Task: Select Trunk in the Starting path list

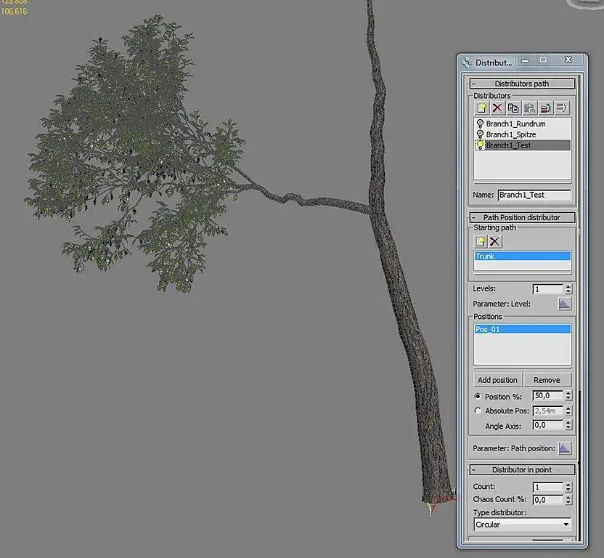Action: coord(523,256)
